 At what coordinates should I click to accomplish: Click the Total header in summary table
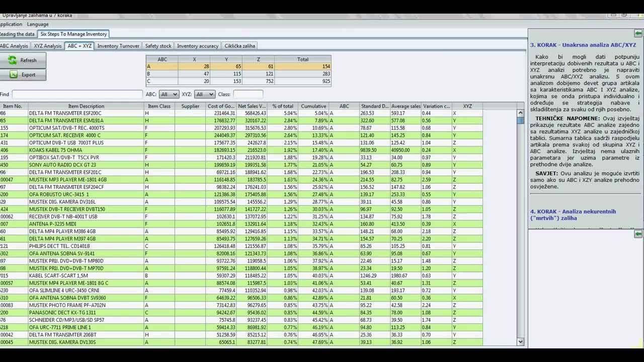pyautogui.click(x=303, y=59)
